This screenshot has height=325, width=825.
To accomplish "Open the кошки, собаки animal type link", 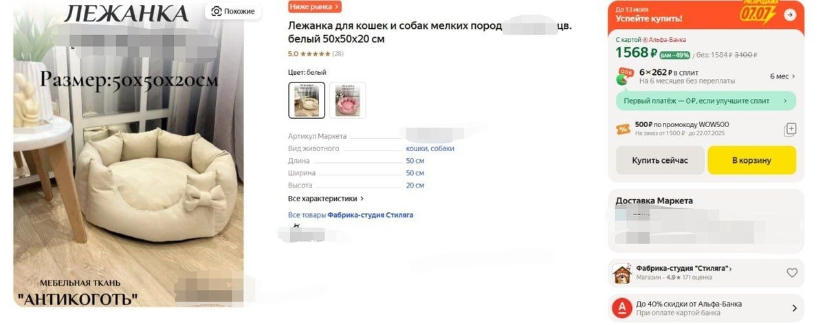I will point(430,148).
